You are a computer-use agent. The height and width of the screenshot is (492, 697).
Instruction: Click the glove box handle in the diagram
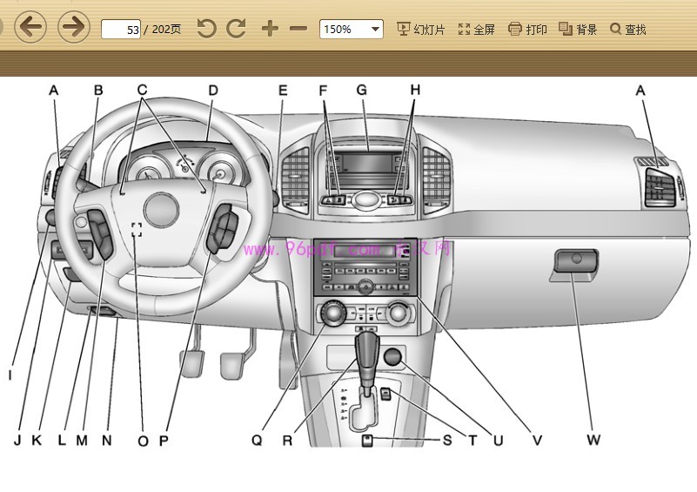coord(575,259)
